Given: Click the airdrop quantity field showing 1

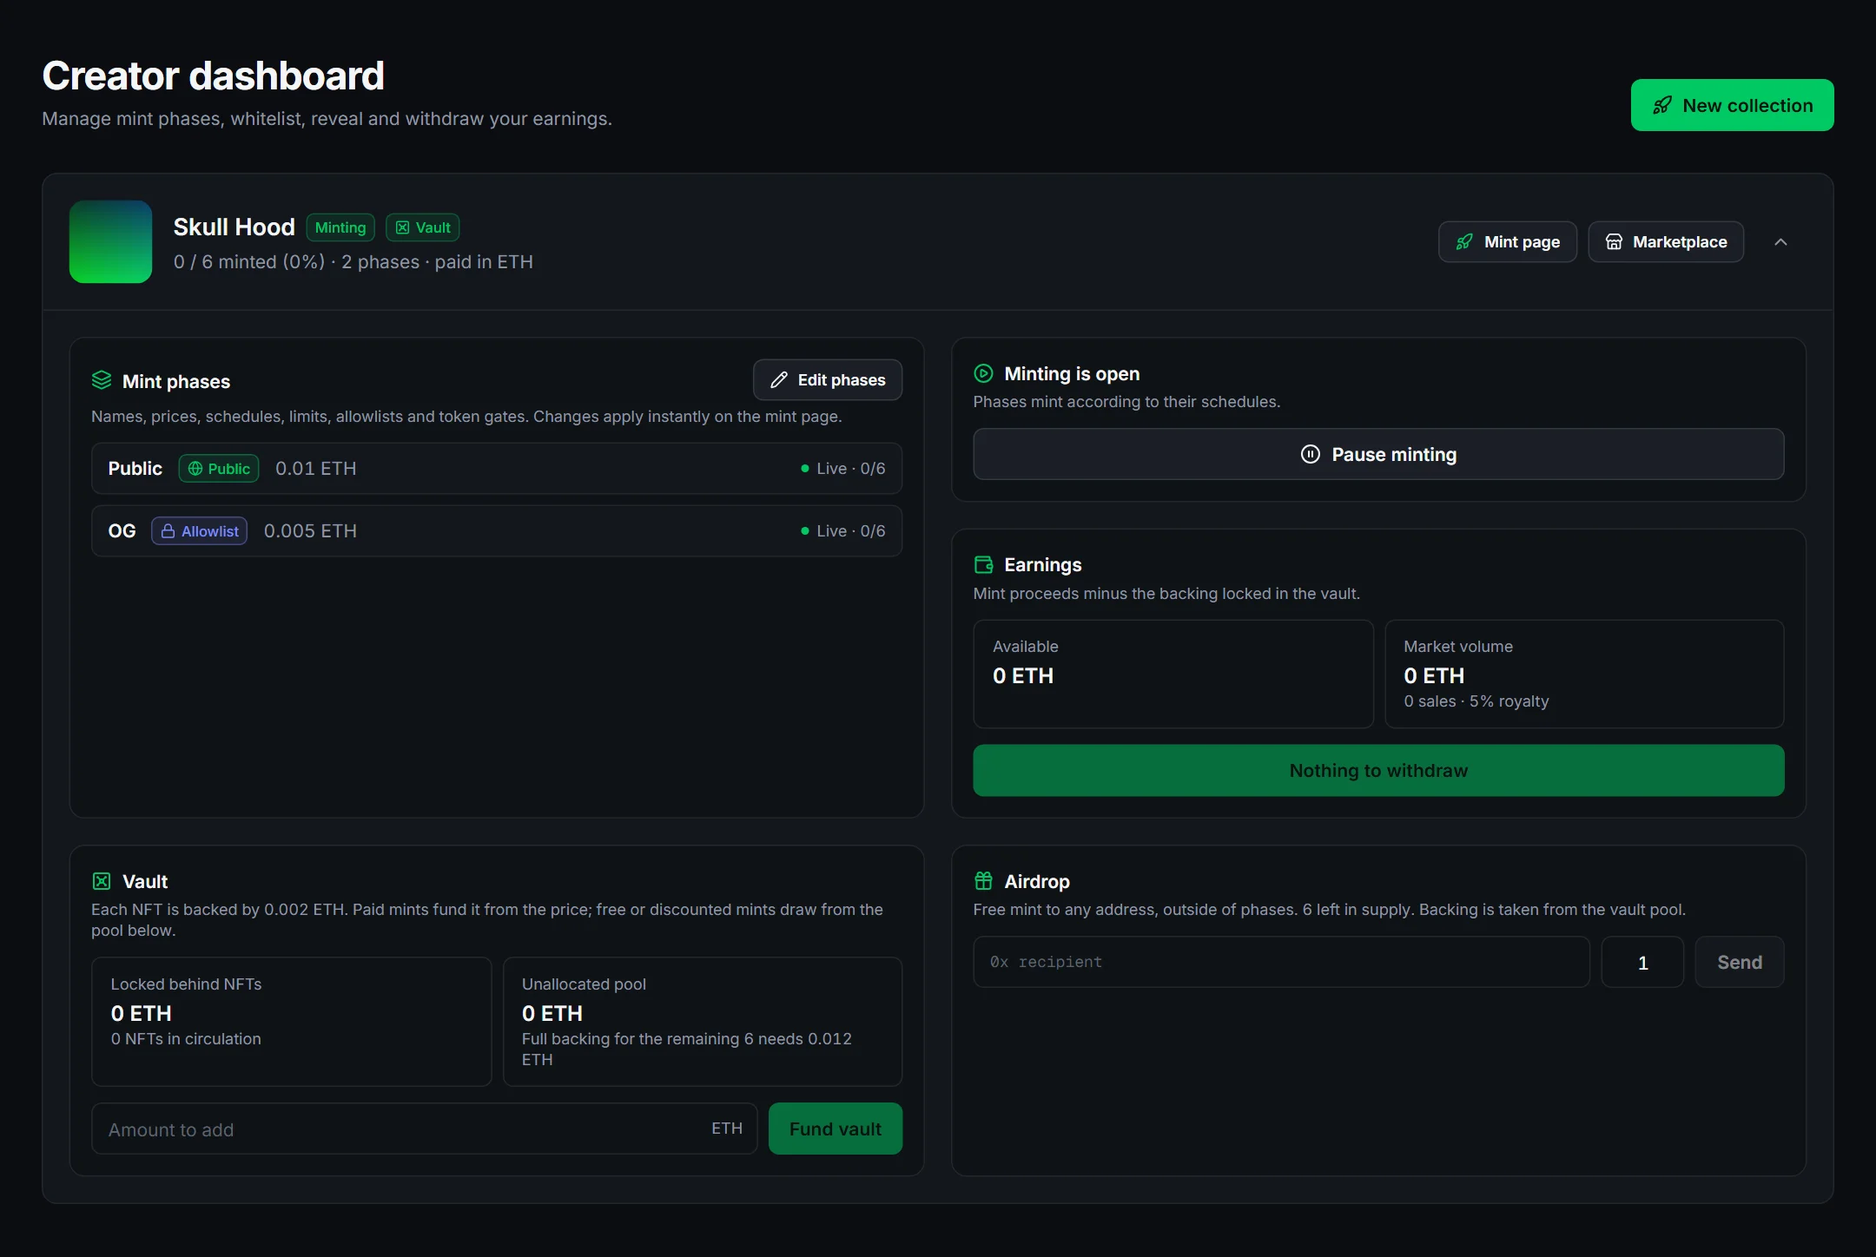Looking at the screenshot, I should point(1642,962).
